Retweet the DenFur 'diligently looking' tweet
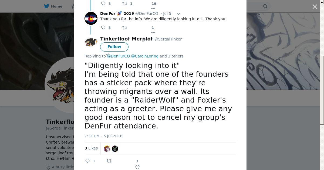This screenshot has height=170, width=324. point(125,28)
